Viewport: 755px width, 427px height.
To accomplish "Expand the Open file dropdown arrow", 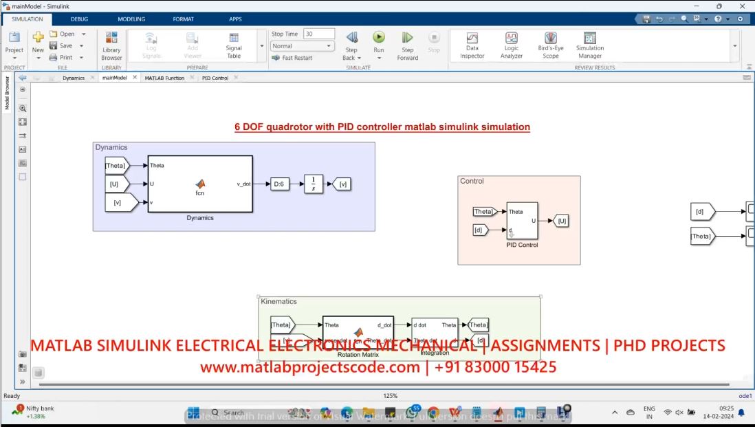I will tap(84, 34).
